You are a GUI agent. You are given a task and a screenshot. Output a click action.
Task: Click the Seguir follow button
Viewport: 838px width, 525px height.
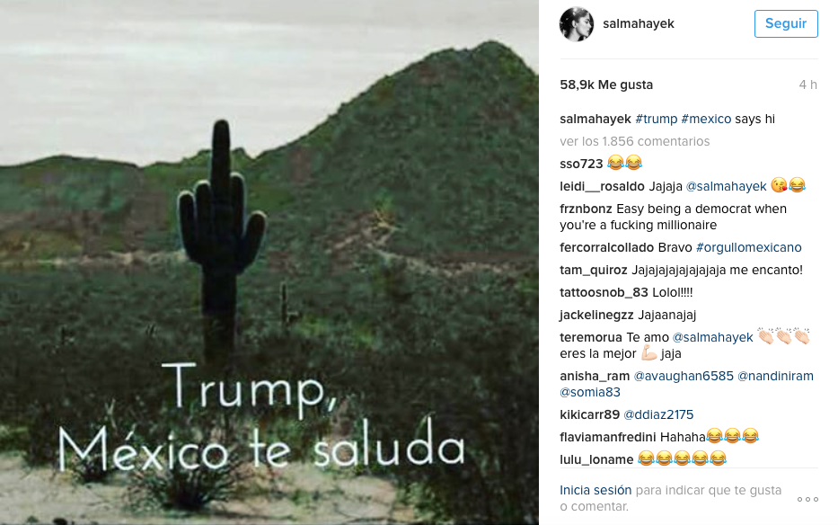(786, 23)
